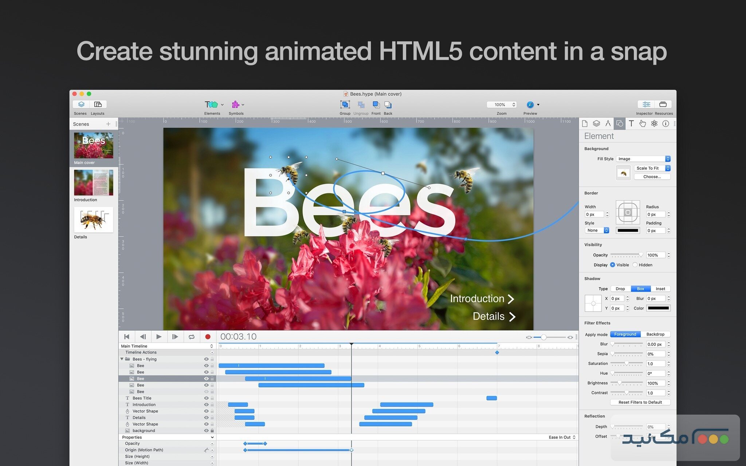
Task: Open the Resources library icon
Action: point(663,104)
